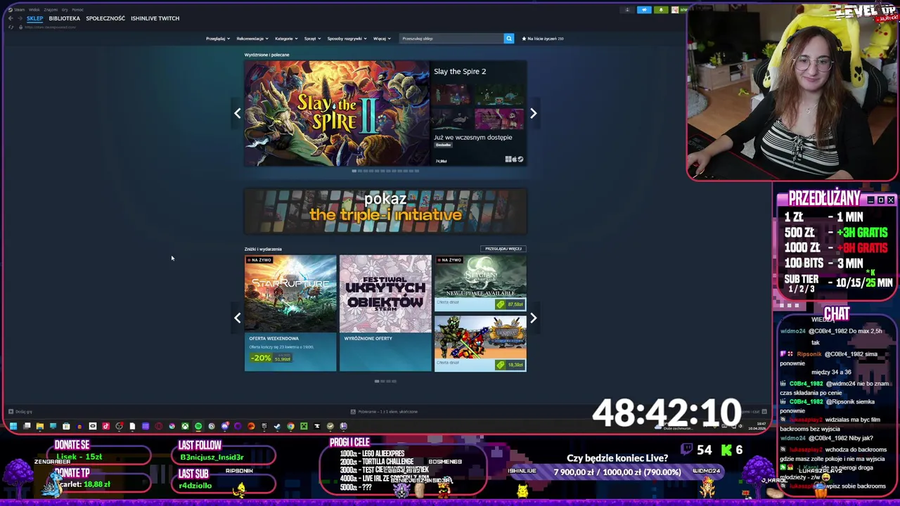900x506 pixels.
Task: Open the Stygian daily offer card
Action: click(x=480, y=283)
